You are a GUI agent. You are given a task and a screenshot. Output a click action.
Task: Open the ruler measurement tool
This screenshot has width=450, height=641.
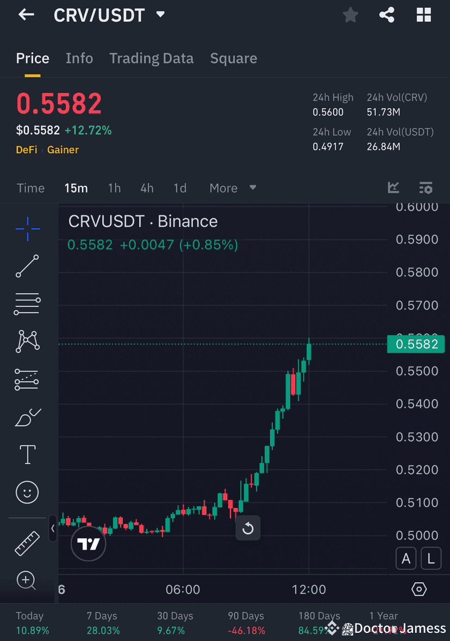(x=27, y=542)
